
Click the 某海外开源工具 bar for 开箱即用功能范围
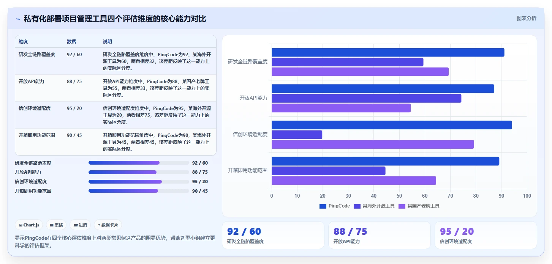329,171
